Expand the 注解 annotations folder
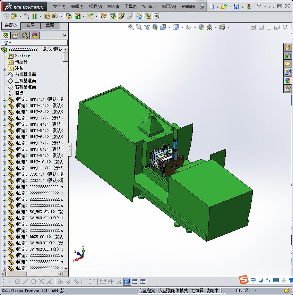The width and height of the screenshot is (293, 295). 4,69
